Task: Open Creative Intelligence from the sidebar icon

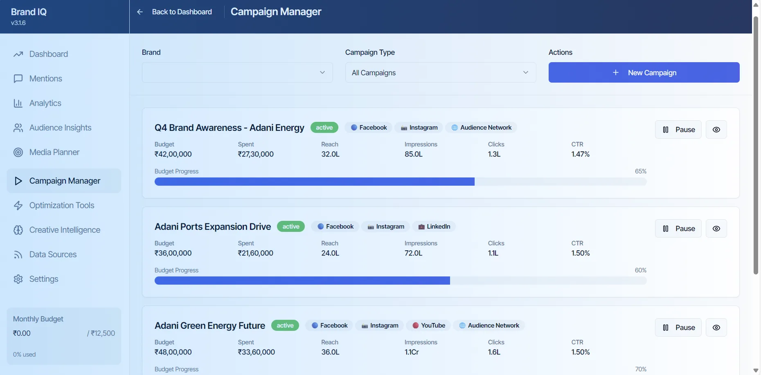Action: [18, 230]
